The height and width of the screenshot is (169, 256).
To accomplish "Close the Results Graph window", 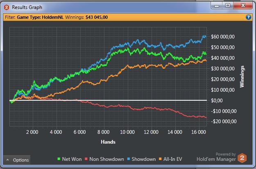I will 243,6.
